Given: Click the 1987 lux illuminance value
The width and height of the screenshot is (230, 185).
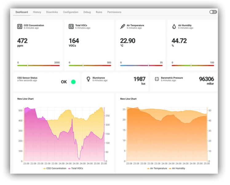Looking at the screenshot, I should 139,79.
